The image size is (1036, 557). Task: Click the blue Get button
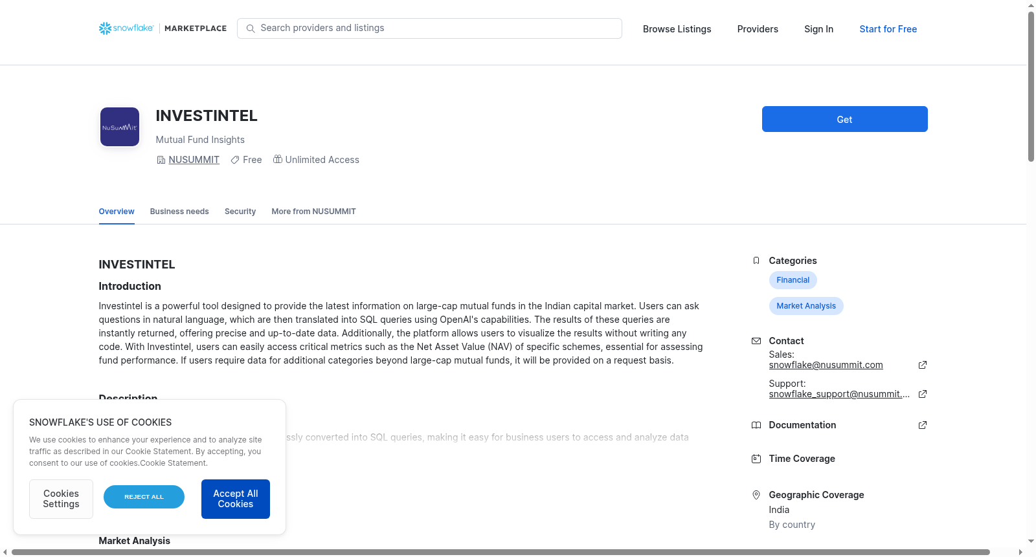point(844,119)
